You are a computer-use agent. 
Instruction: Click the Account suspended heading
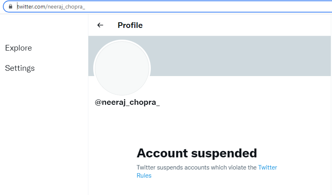(x=197, y=153)
